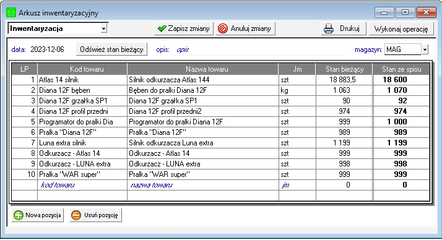Screen dimensions: 442x240
Task: Click the kg unit cell
Action: click(297, 90)
